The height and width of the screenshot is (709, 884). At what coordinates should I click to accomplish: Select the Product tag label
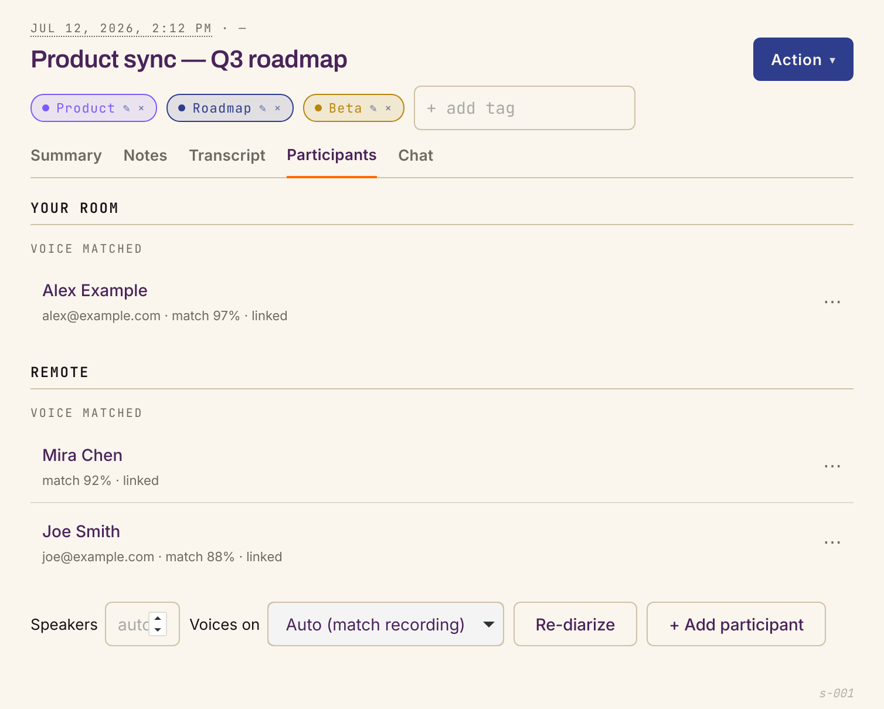[86, 108]
